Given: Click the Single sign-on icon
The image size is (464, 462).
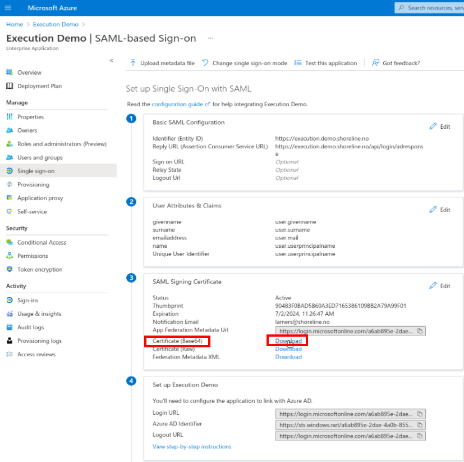Looking at the screenshot, I should (10, 171).
